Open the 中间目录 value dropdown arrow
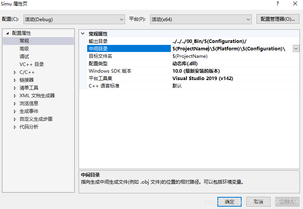Image resolution: width=303 pixels, height=209 pixels. pos(296,49)
